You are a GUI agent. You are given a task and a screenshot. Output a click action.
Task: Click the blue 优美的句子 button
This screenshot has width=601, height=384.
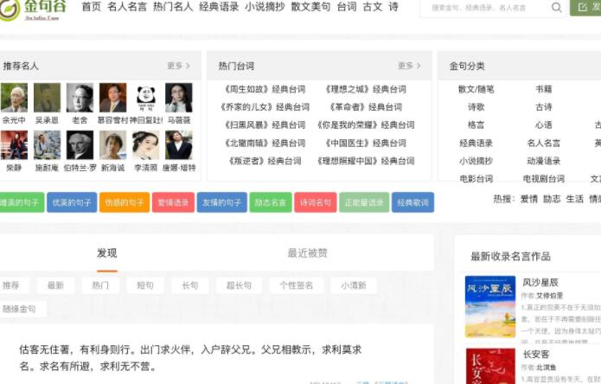click(x=72, y=202)
